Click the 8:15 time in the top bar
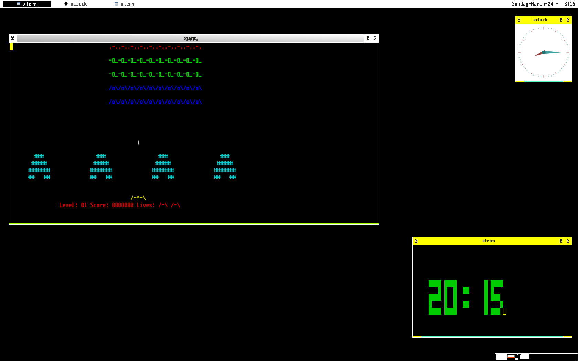Viewport: 578px width, 361px height. click(569, 4)
